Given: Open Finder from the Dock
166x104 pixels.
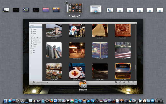Looking at the screenshot, I should pos(6,101).
